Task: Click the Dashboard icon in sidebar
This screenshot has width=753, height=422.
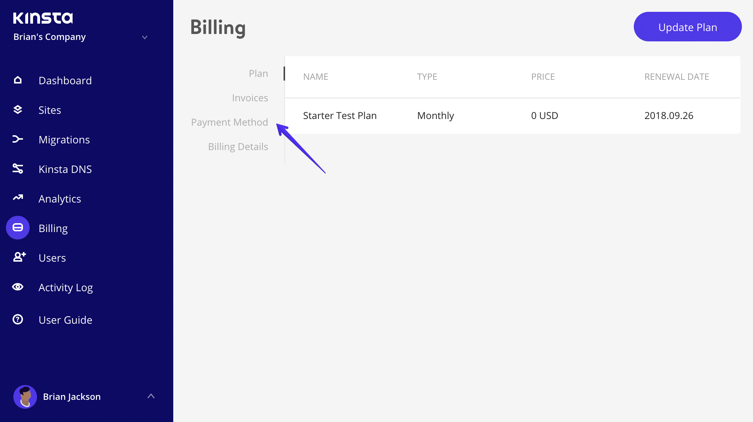Action: [x=17, y=79]
